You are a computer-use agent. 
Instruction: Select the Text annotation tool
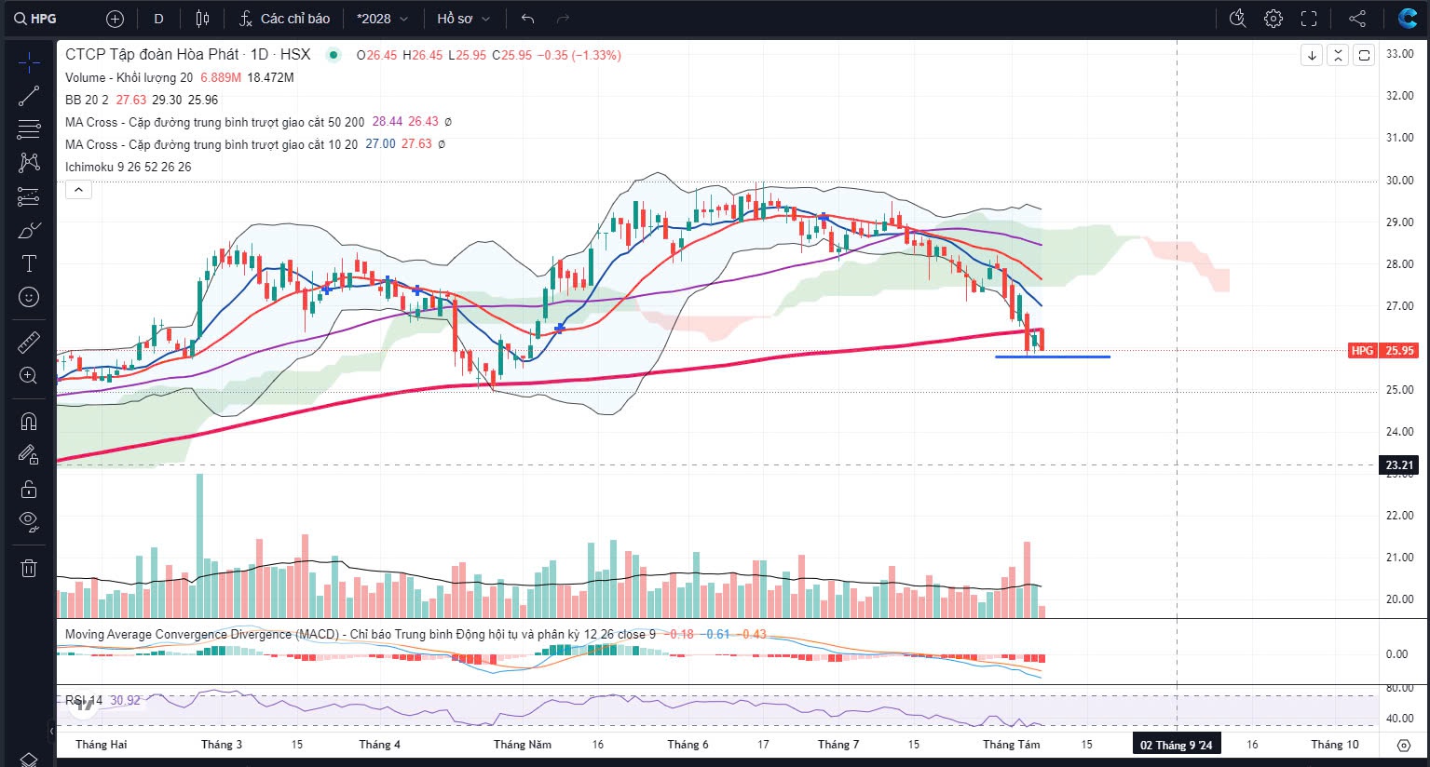tap(29, 263)
